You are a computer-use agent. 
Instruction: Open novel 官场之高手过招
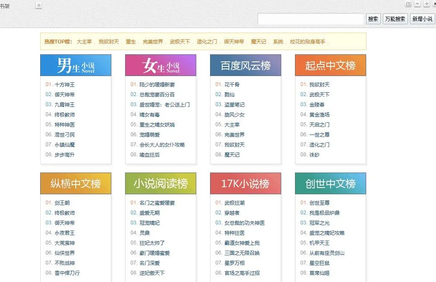point(242,273)
